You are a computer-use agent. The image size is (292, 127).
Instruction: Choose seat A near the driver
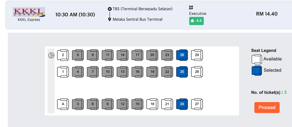tap(63, 104)
